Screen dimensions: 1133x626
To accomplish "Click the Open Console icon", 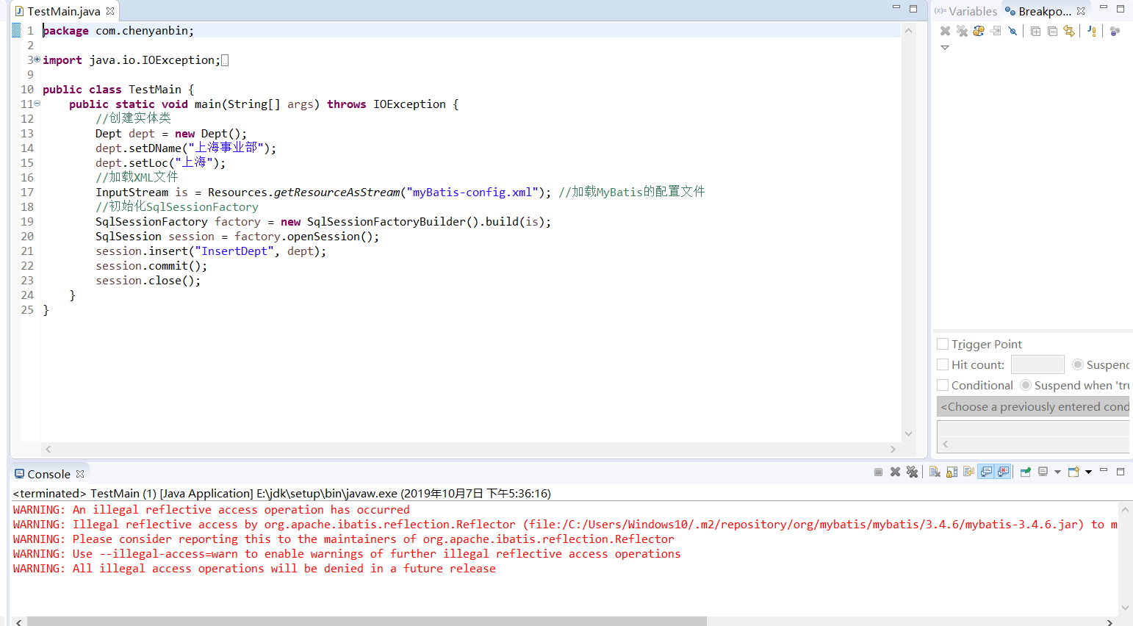I will coord(1073,472).
